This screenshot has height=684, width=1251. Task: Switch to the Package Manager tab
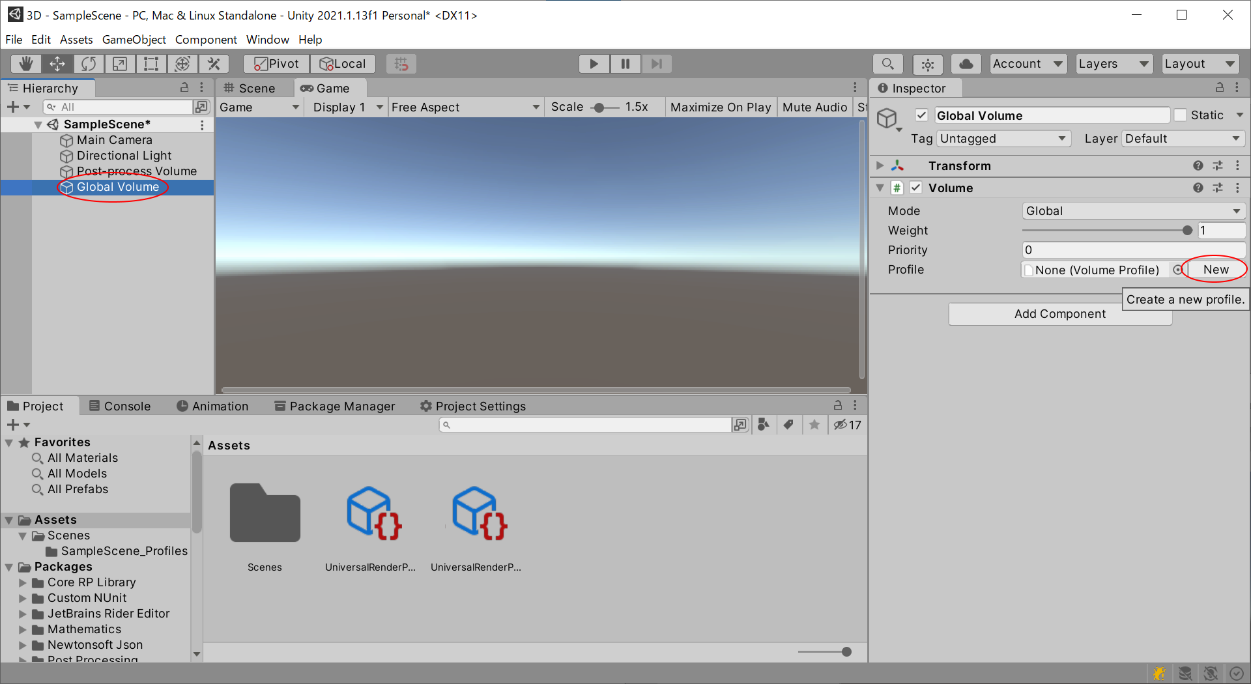[335, 406]
